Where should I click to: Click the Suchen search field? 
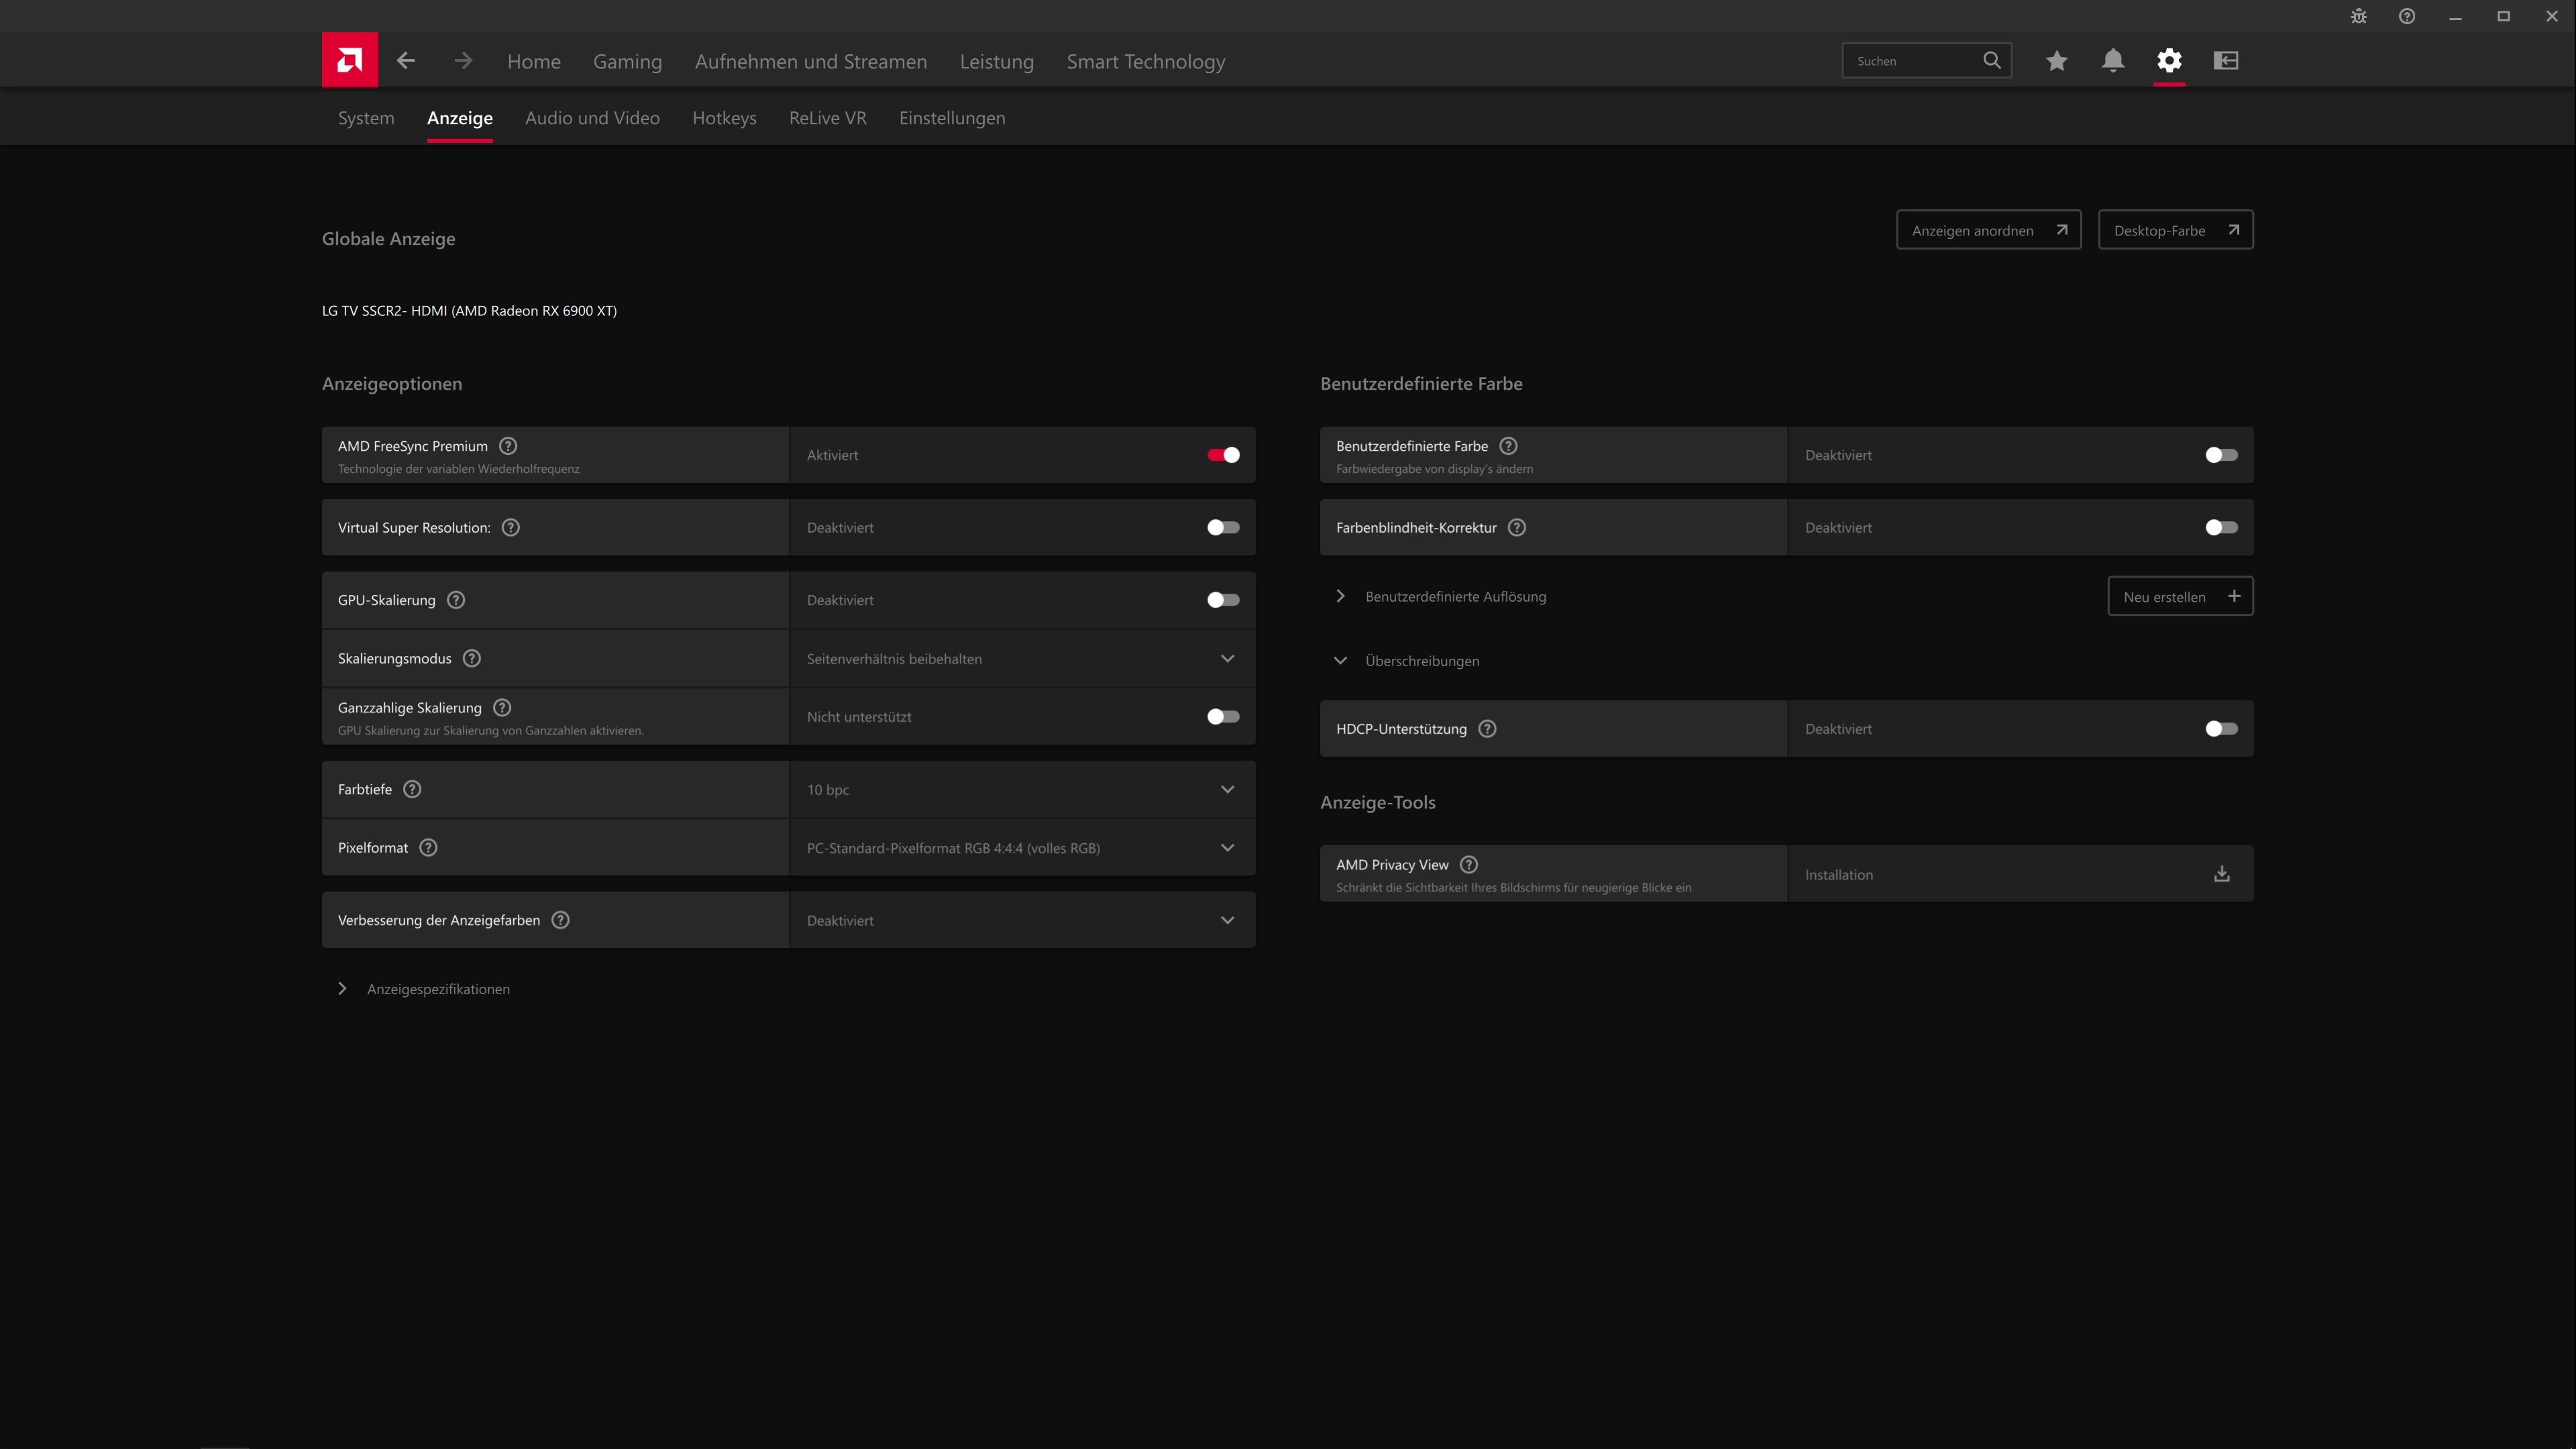1912,61
